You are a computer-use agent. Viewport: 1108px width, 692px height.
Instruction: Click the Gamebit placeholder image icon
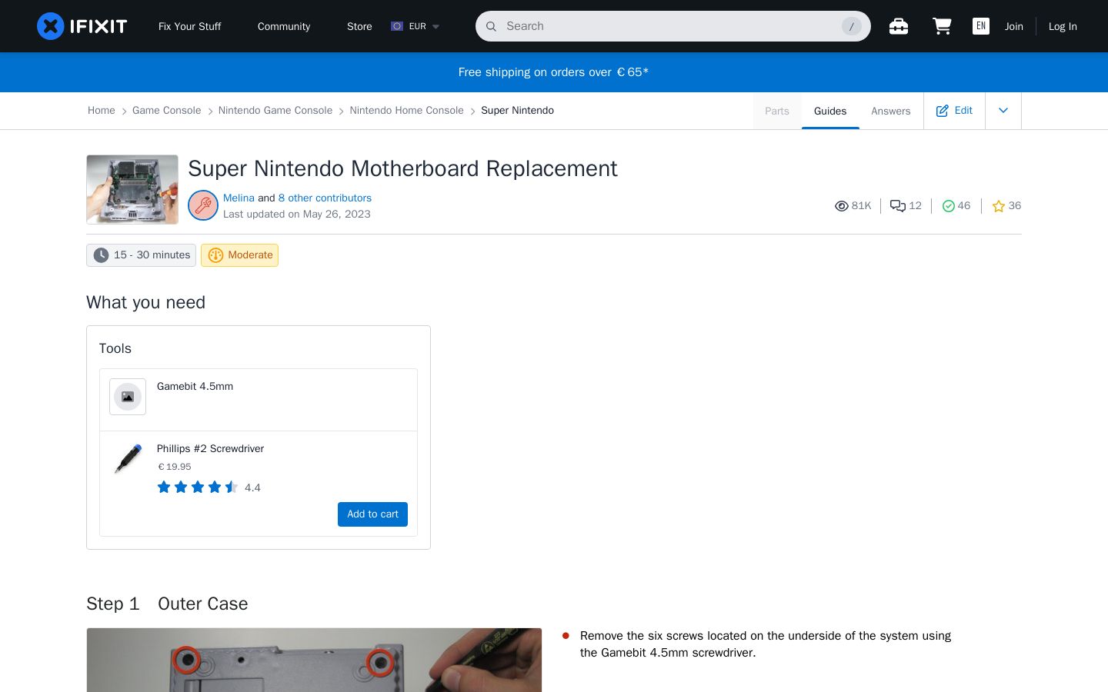[128, 397]
